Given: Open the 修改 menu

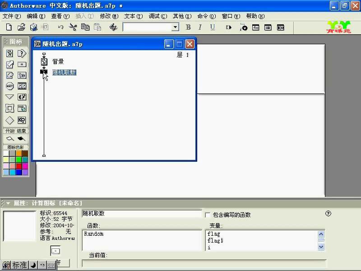Looking at the screenshot, I should [109, 16].
